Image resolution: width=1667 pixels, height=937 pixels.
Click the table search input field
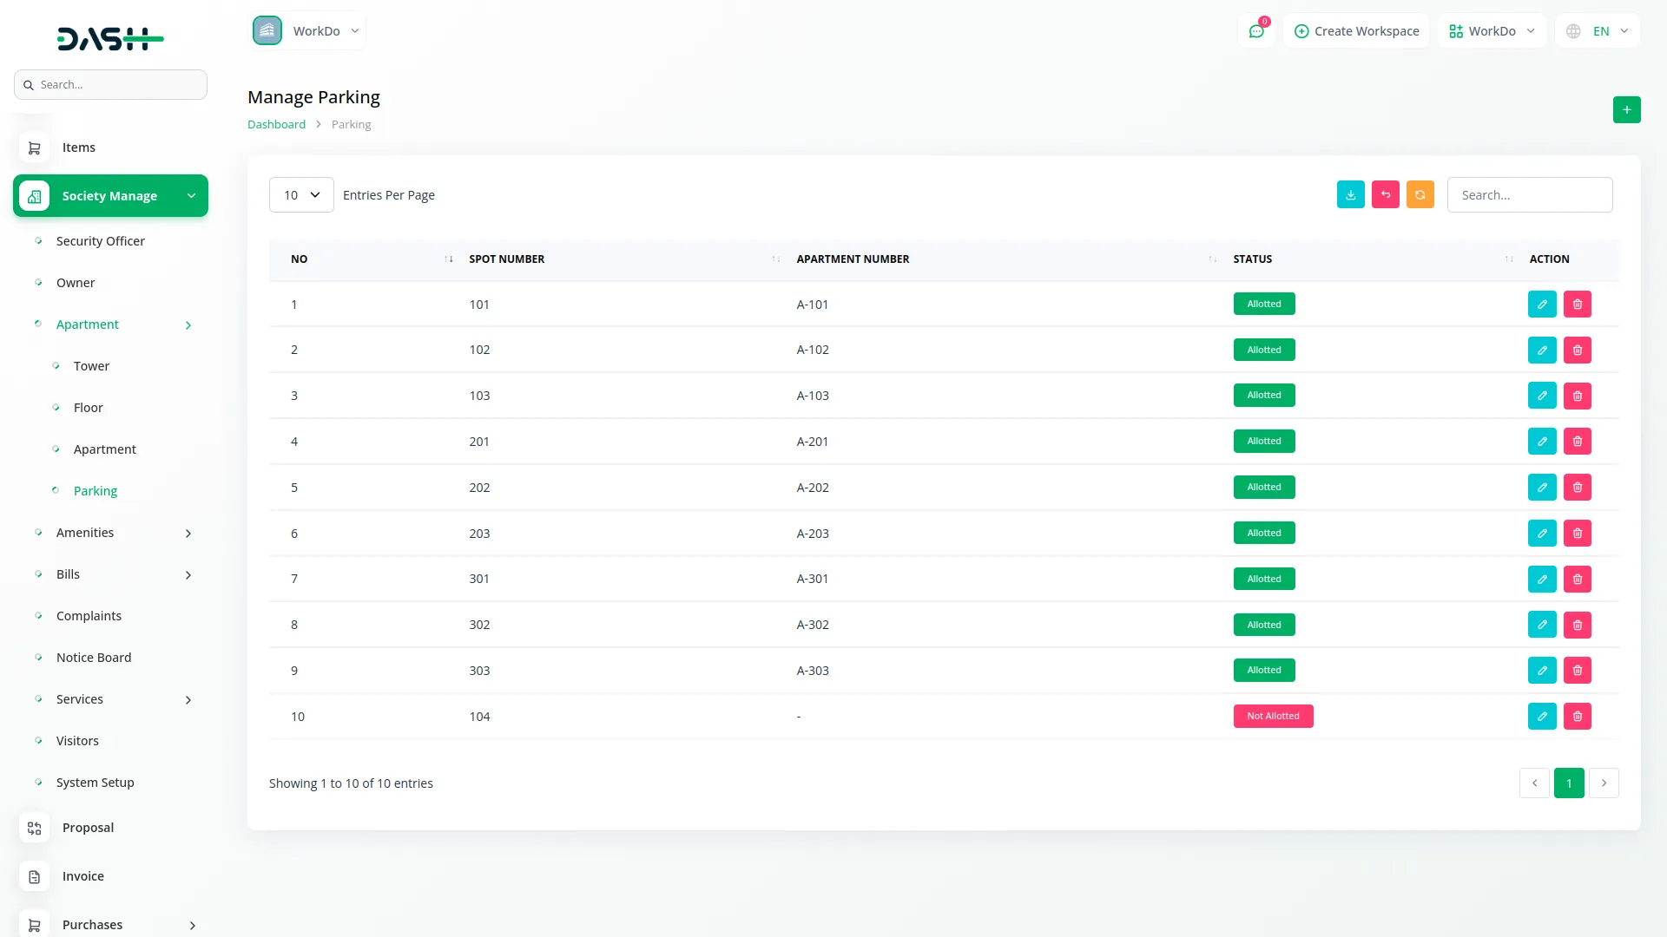tap(1529, 195)
